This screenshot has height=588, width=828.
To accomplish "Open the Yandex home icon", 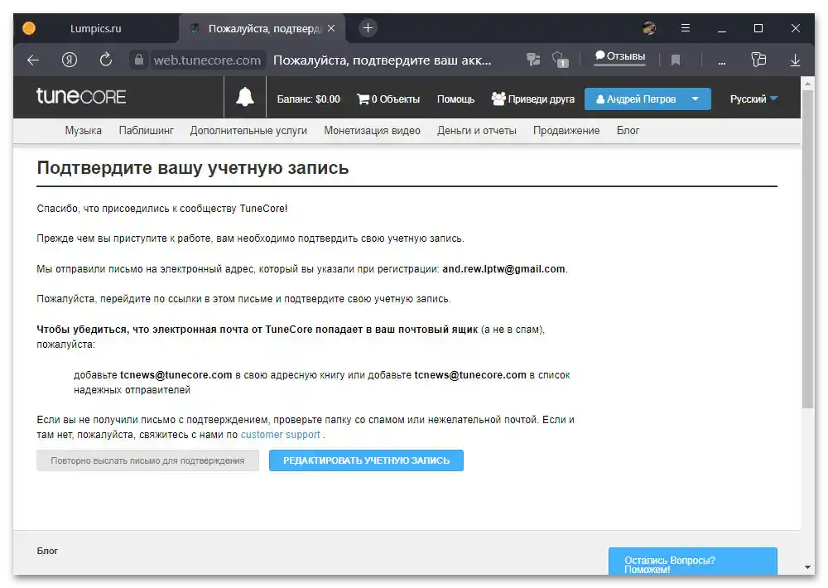I will 70,60.
